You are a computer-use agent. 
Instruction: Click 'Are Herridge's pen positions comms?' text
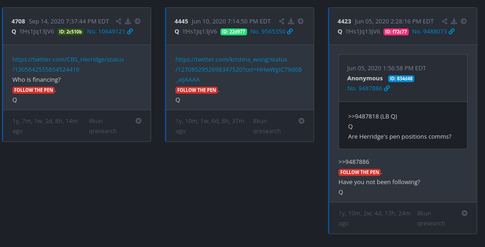click(x=400, y=137)
